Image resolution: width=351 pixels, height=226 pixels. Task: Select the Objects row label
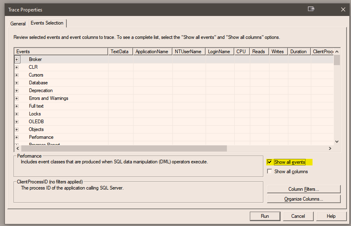[x=36, y=129]
